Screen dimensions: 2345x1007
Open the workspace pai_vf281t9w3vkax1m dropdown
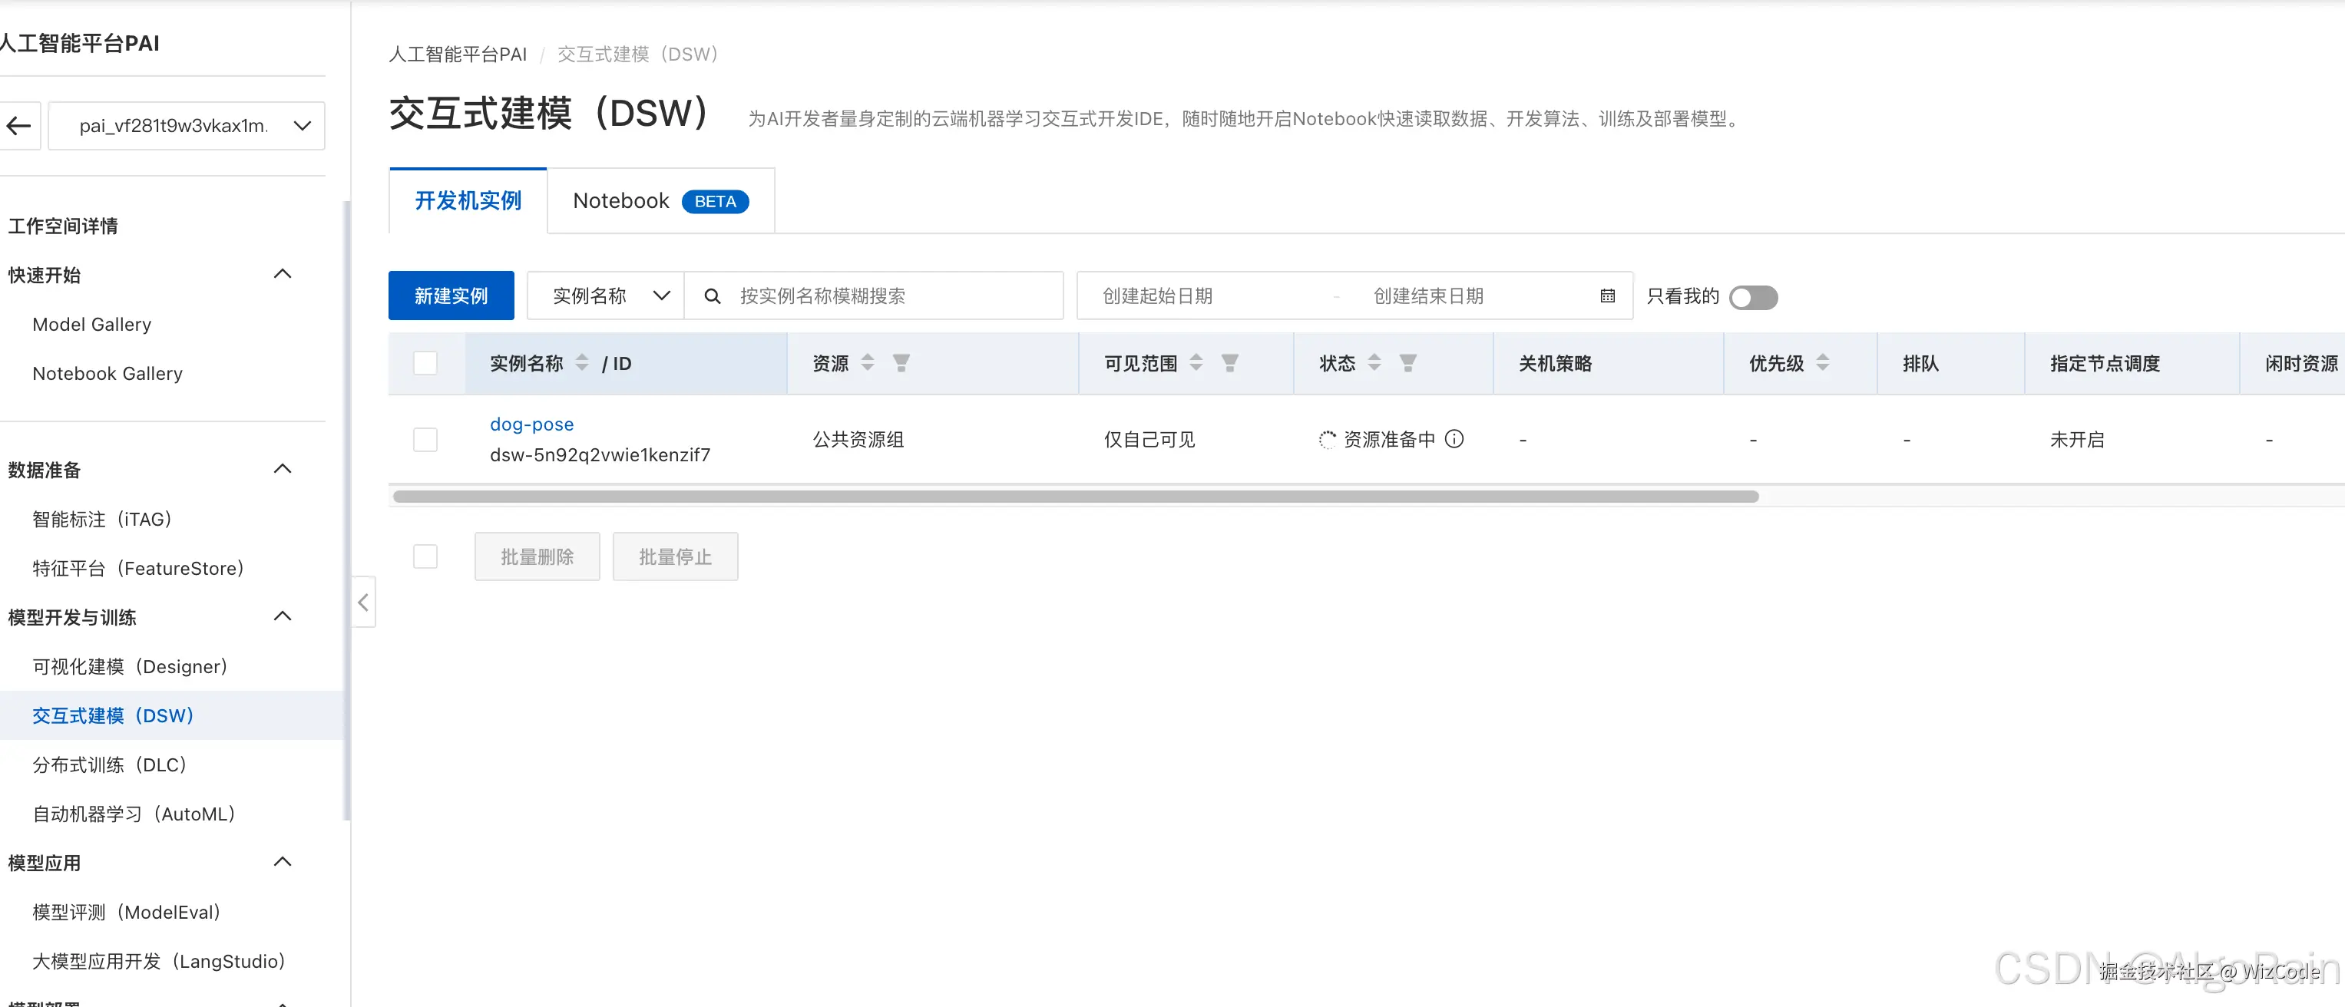click(x=187, y=126)
